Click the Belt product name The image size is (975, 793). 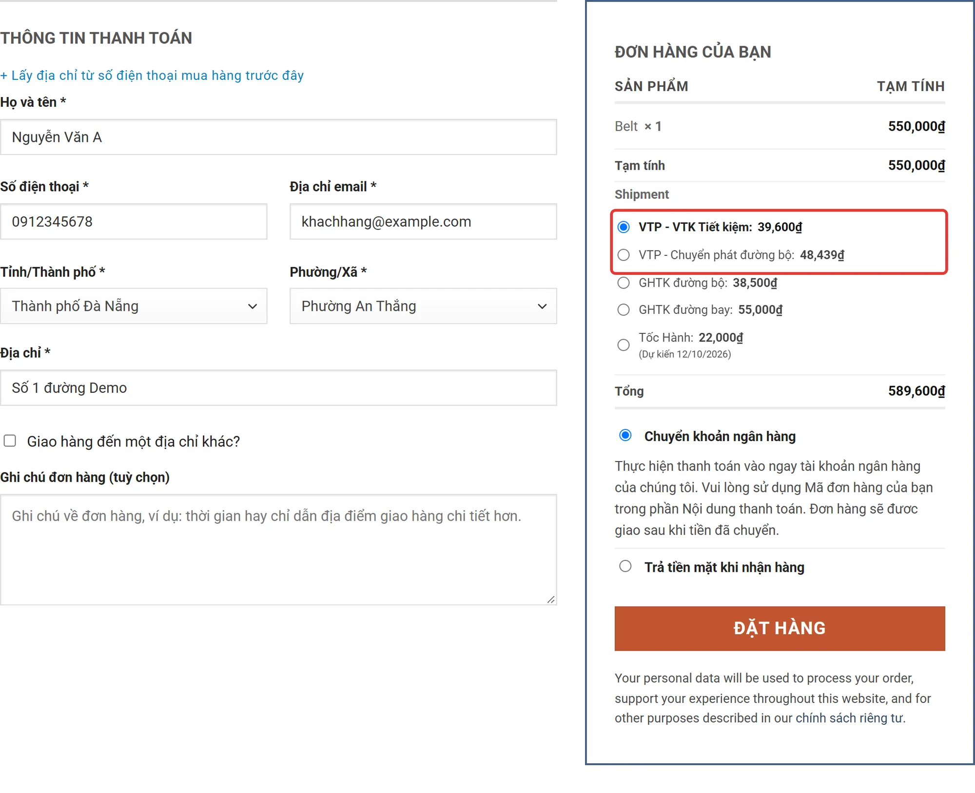click(x=626, y=126)
